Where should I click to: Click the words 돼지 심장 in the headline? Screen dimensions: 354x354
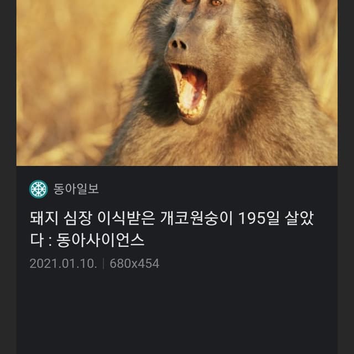point(61,218)
